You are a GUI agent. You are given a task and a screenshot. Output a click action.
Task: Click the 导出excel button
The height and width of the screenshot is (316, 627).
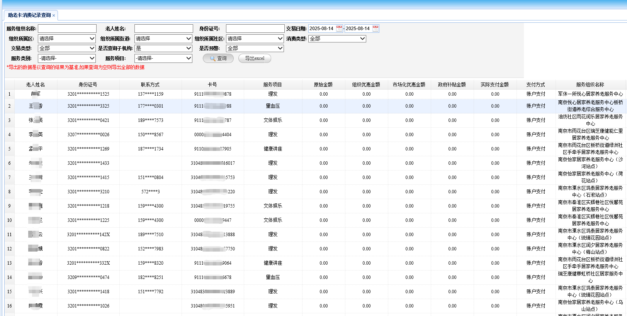coord(255,58)
